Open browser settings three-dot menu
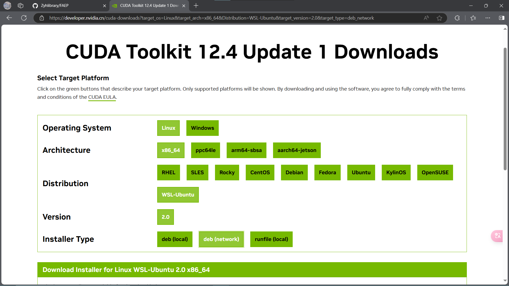This screenshot has height=286, width=509. coord(488,18)
